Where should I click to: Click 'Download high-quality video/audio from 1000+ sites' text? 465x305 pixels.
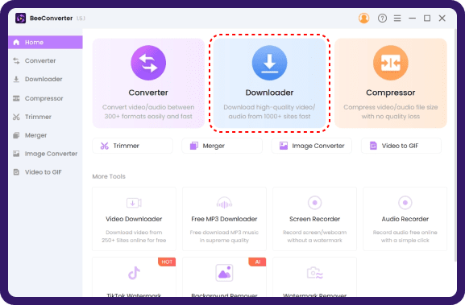point(269,112)
